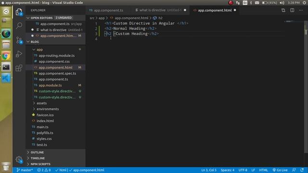
Task: Open the Extensions view
Action: pyautogui.click(x=19, y=68)
